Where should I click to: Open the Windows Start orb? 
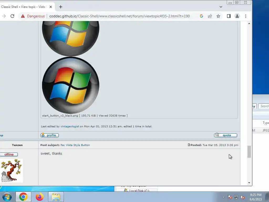click(7, 197)
